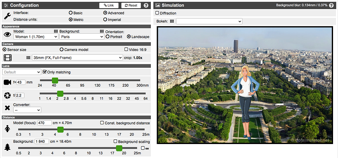Click the 'Background blur: 0.134mm / 0.37%' text
The width and height of the screenshot is (338, 158).
coord(302,5)
